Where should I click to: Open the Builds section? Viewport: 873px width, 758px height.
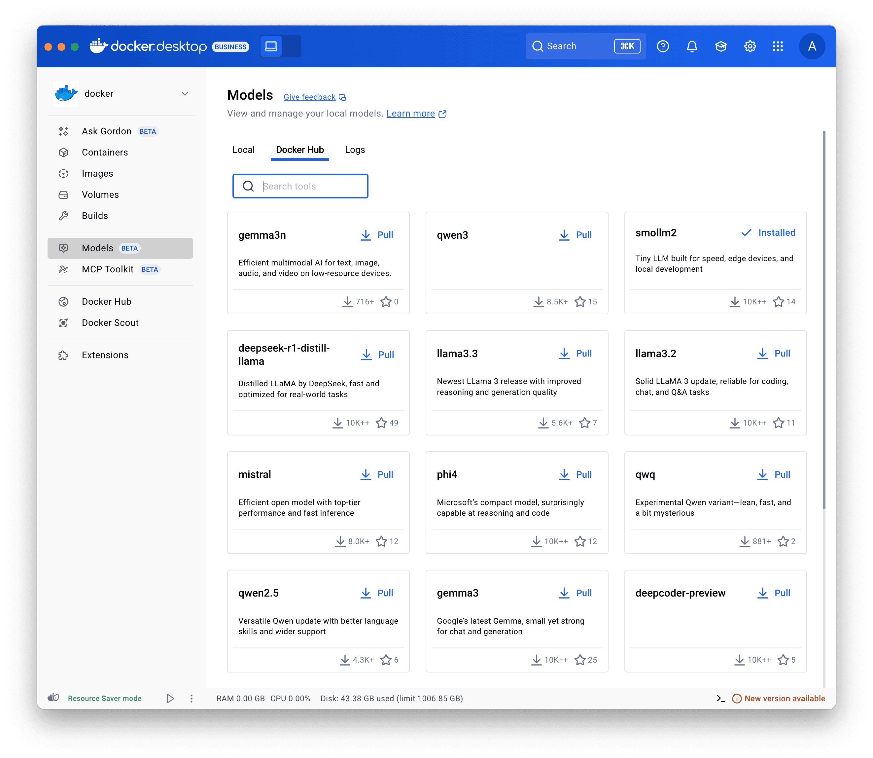pyautogui.click(x=95, y=216)
